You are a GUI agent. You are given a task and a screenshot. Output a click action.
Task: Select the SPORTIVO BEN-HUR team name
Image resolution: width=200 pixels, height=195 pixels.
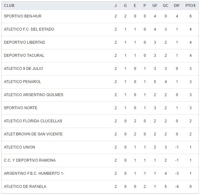click(x=22, y=16)
